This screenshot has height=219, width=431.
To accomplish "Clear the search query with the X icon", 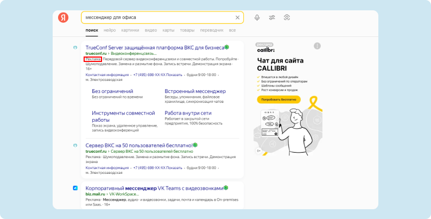I will 237,17.
